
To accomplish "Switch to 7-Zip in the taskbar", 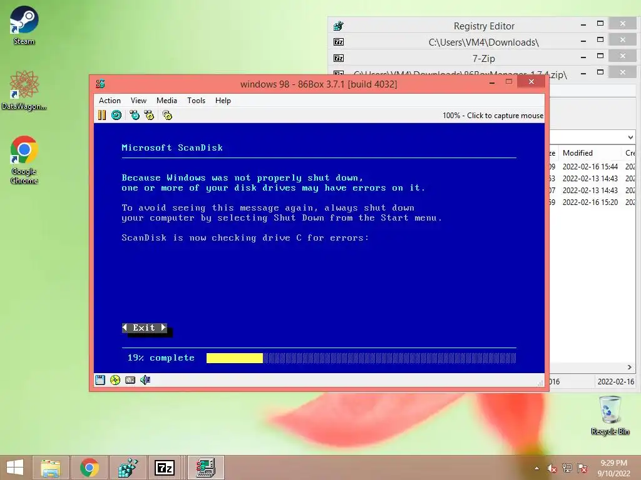I will [x=165, y=467].
